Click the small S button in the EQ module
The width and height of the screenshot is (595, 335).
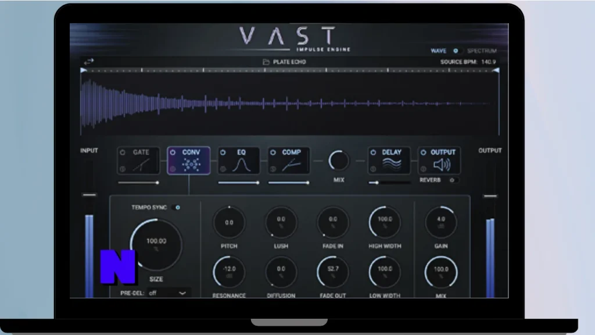(223, 169)
